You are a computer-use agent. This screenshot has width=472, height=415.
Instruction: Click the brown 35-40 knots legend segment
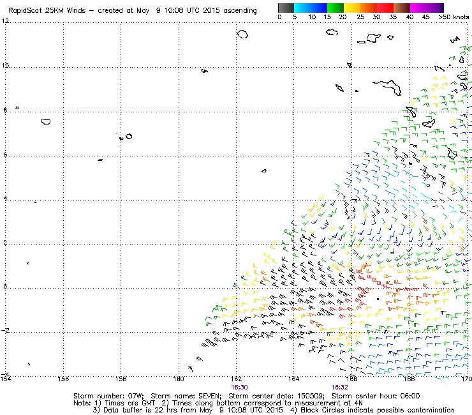402,8
